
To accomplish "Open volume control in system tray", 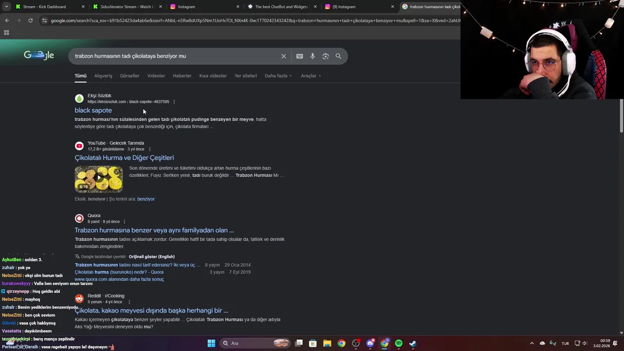I will pos(585,343).
